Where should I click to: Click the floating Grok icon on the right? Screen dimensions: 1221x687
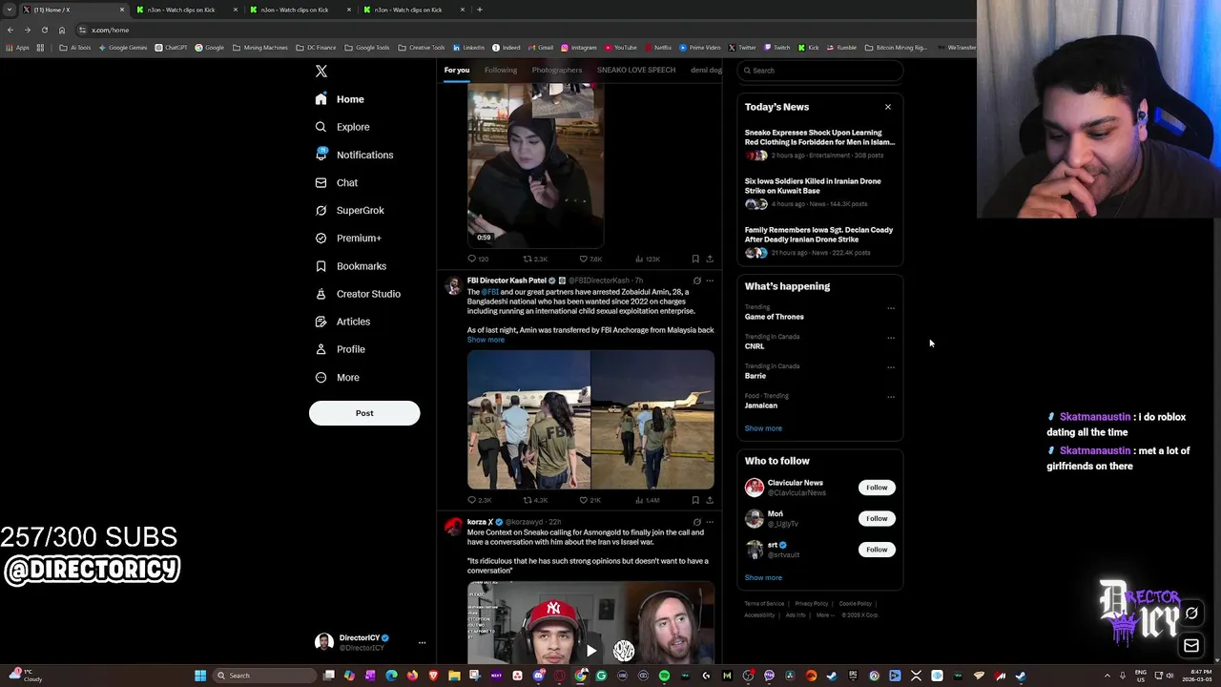pos(1191,614)
